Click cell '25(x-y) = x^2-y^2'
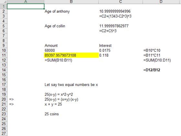Viewport: 181px width, 136px height. 59,95
